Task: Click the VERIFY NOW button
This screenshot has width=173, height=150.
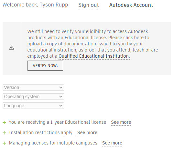Action: pyautogui.click(x=45, y=65)
